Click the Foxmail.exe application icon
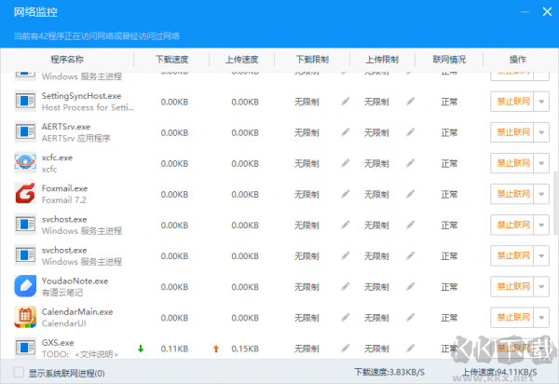559x384 pixels. [x=25, y=194]
